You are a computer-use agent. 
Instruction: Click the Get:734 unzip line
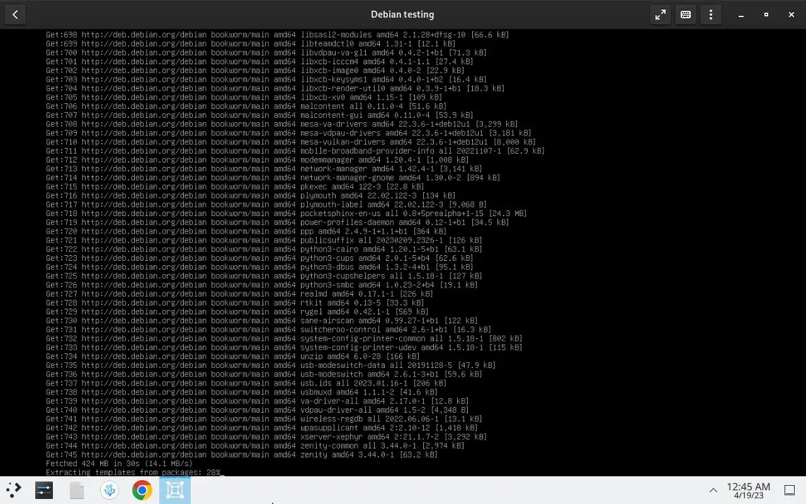233,357
